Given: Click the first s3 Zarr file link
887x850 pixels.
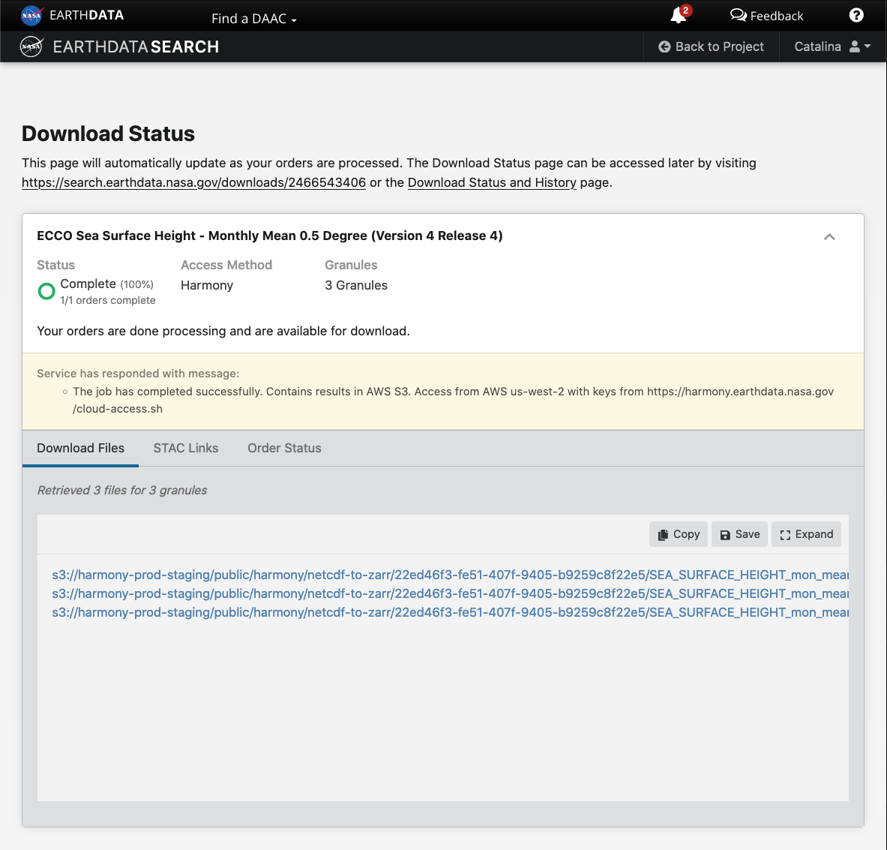Looking at the screenshot, I should tap(450, 575).
